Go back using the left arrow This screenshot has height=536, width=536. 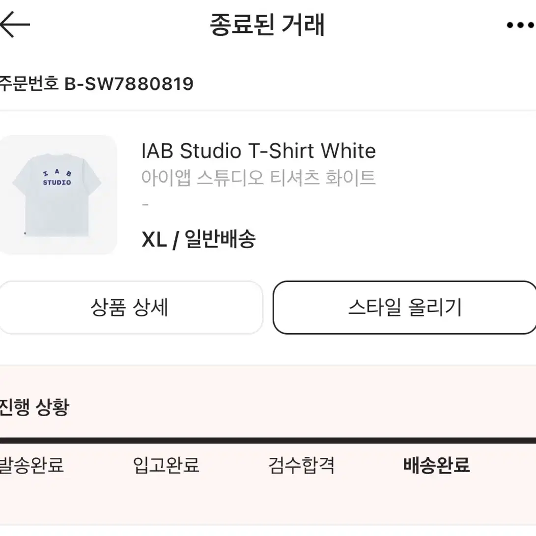[x=15, y=25]
